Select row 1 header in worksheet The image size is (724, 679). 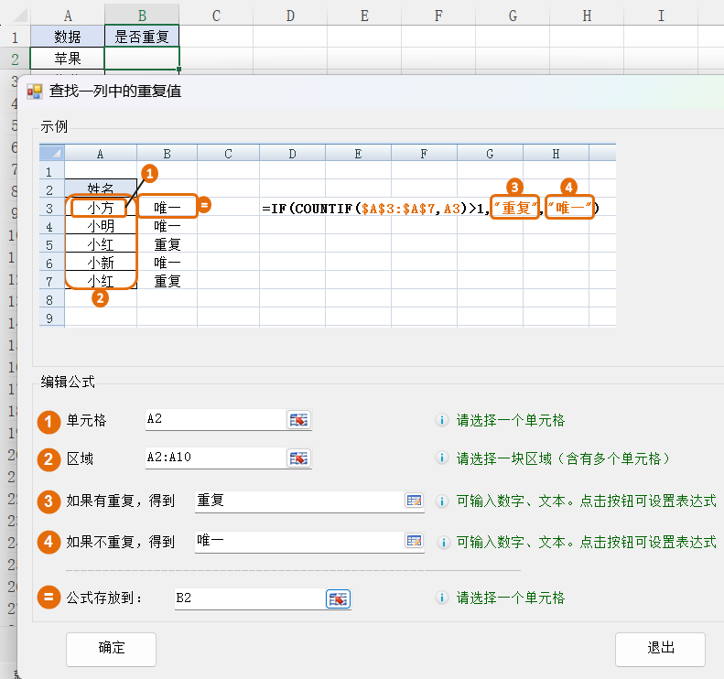tap(15, 37)
